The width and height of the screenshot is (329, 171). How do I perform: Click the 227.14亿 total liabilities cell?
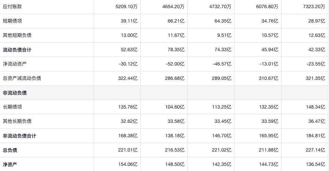pyautogui.click(x=315, y=150)
